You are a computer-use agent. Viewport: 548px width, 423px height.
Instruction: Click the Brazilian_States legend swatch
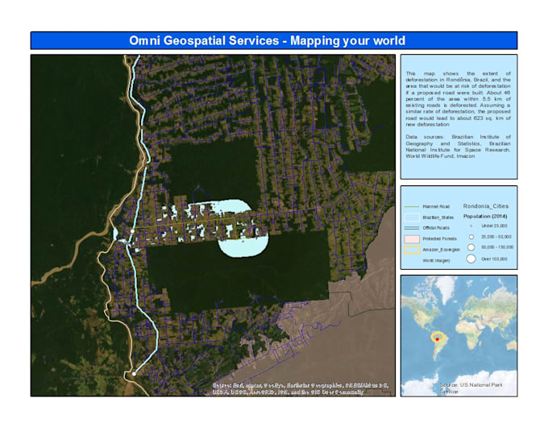[411, 218]
